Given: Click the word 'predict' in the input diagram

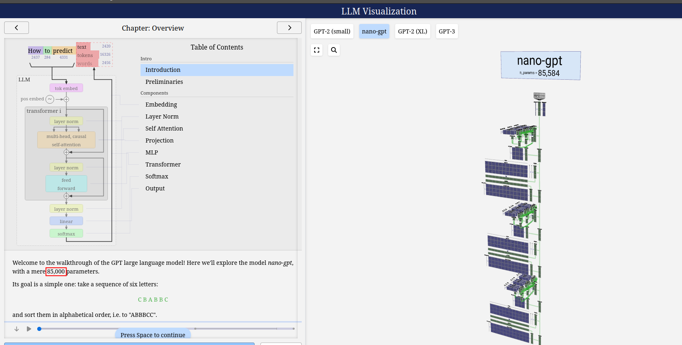Looking at the screenshot, I should 63,50.
